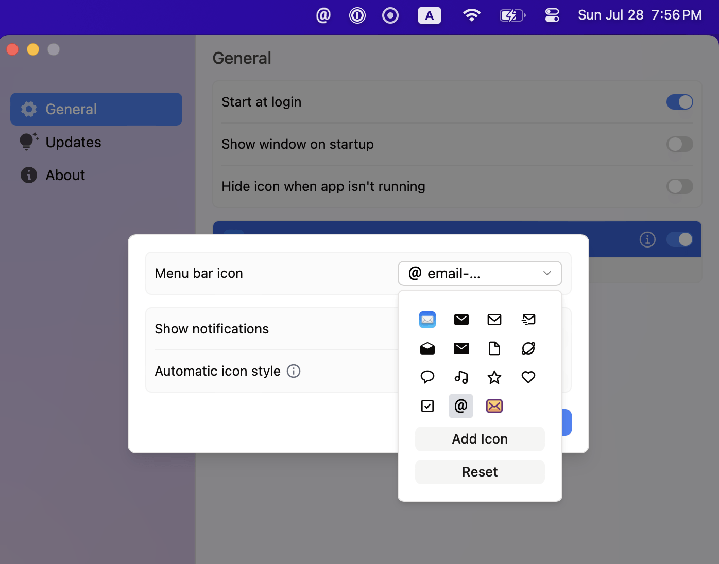Select the outlined envelope icon

(x=494, y=320)
